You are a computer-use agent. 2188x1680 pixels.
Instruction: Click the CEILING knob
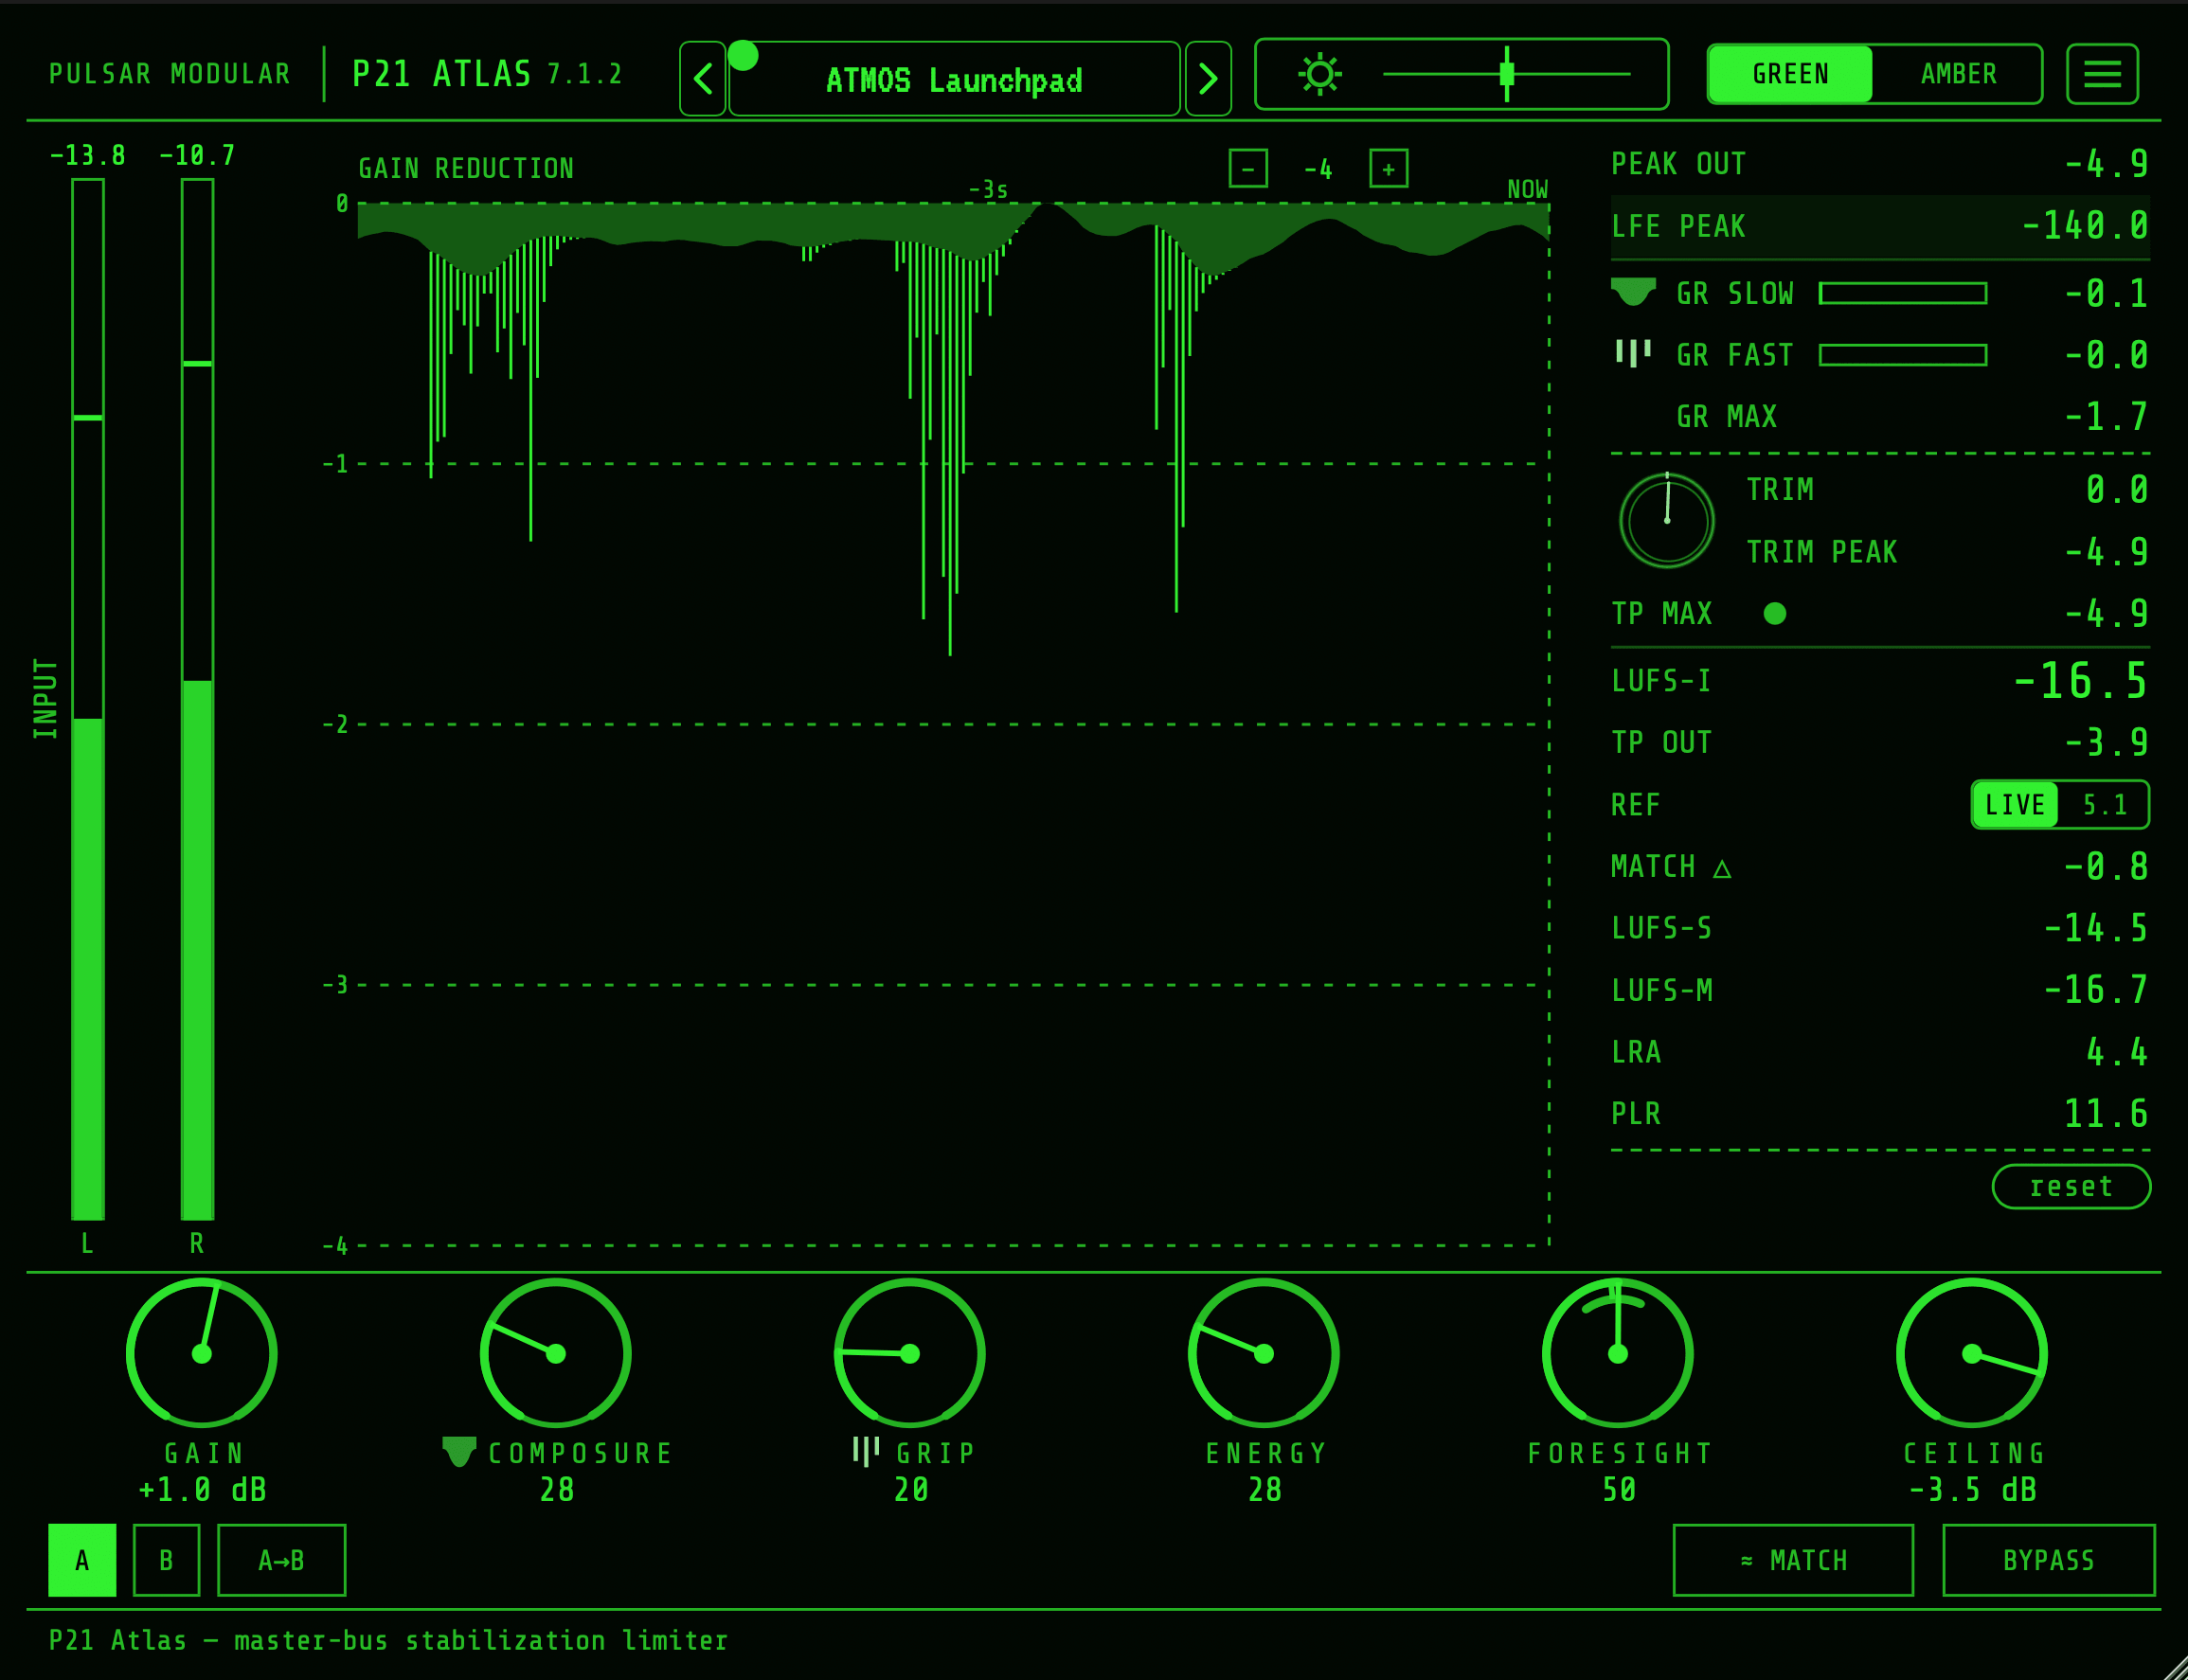tap(1972, 1353)
